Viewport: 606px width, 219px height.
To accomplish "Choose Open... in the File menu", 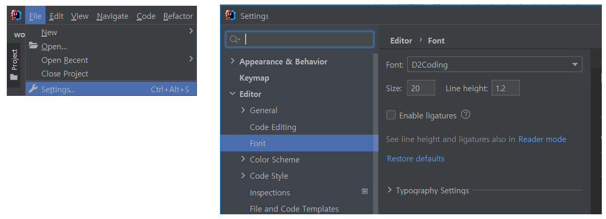I will tap(112, 47).
